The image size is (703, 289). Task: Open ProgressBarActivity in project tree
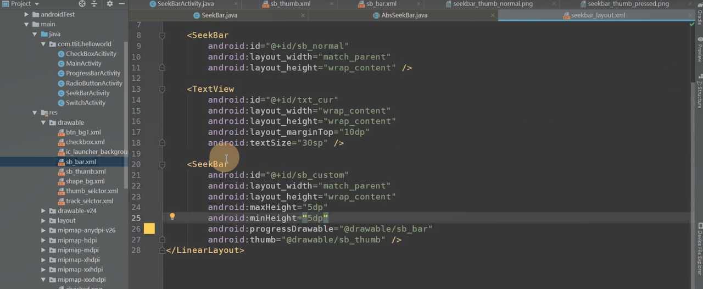click(x=89, y=74)
